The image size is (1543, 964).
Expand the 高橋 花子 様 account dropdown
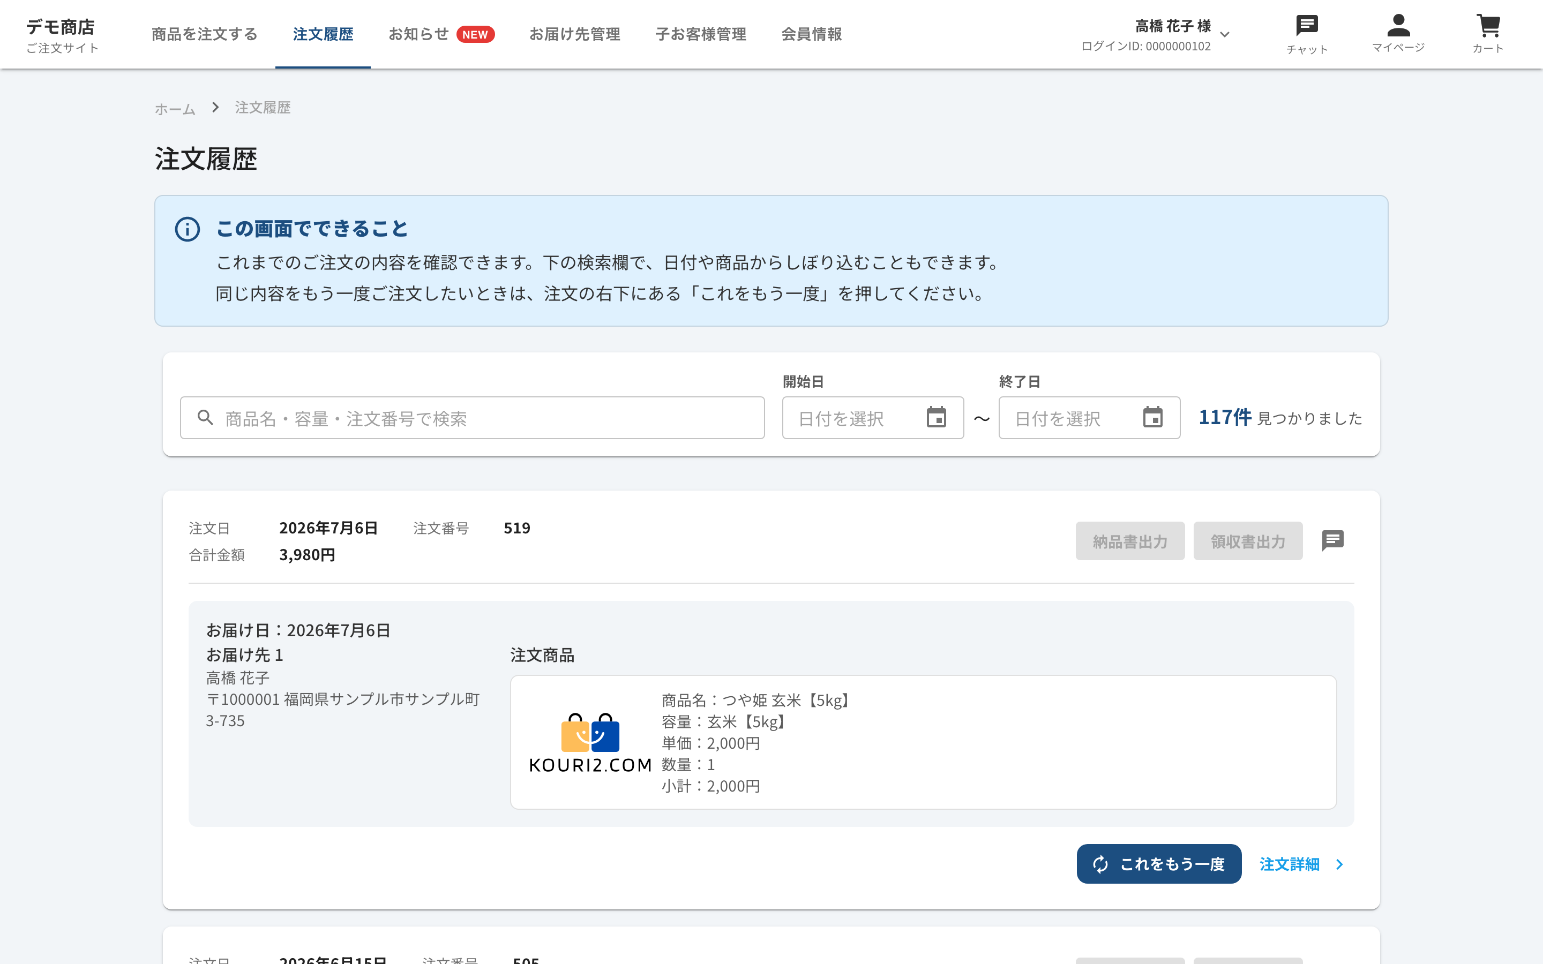[1225, 34]
